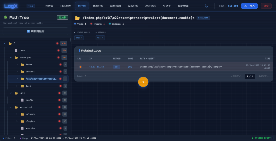The width and height of the screenshot is (276, 141).
Task: Expand the Index folder node
Action: tap(17, 65)
